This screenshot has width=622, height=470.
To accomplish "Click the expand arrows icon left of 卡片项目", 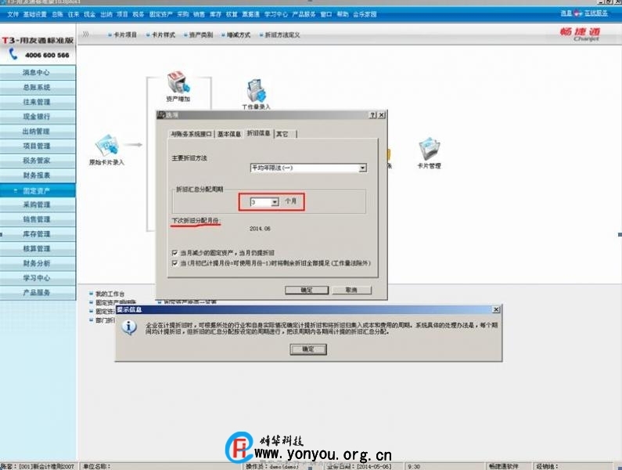I will (85, 34).
